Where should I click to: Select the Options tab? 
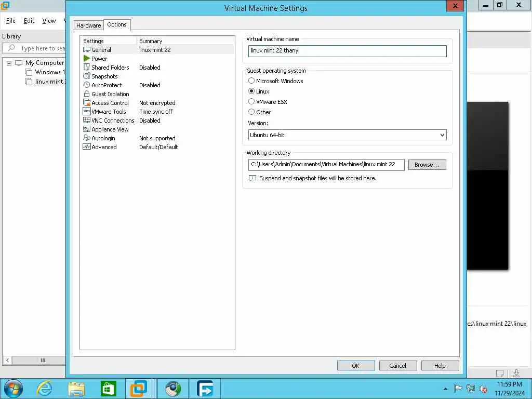tap(117, 24)
